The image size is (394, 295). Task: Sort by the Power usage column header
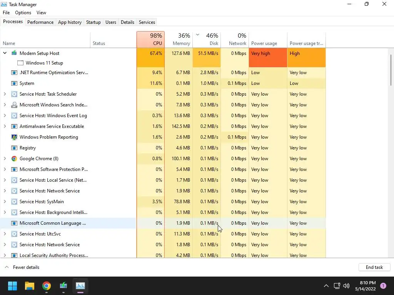[268, 40]
